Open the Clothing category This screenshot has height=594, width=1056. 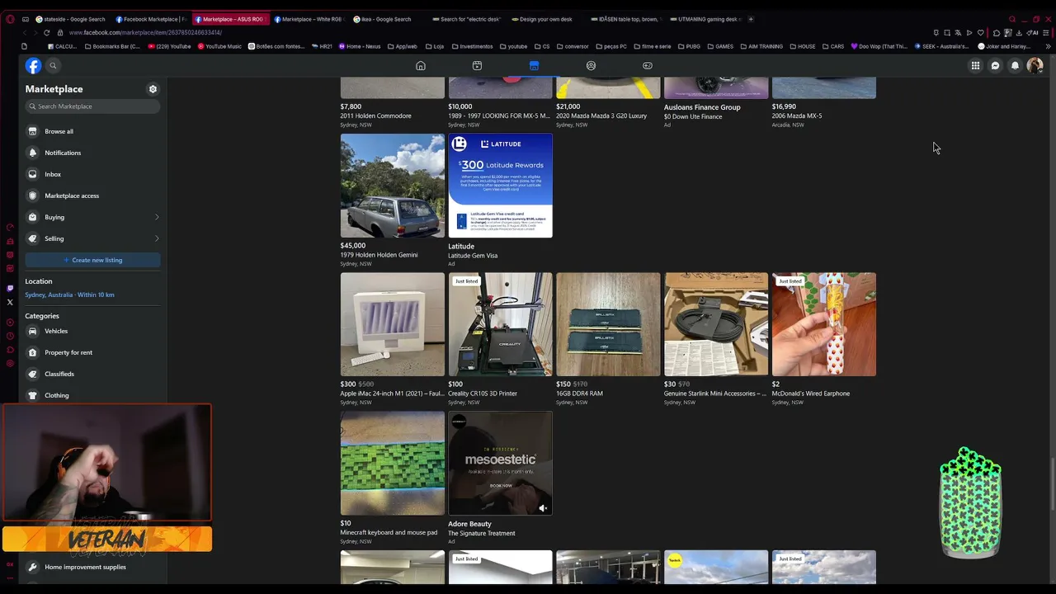92,395
